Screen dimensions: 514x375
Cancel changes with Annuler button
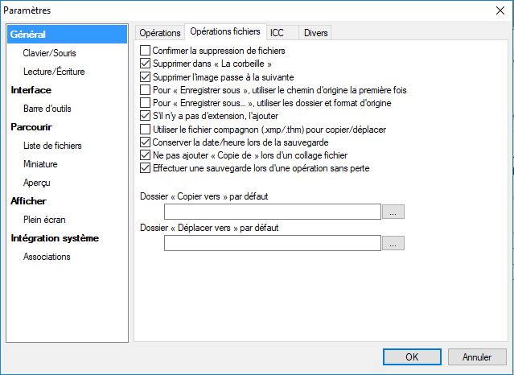[477, 356]
